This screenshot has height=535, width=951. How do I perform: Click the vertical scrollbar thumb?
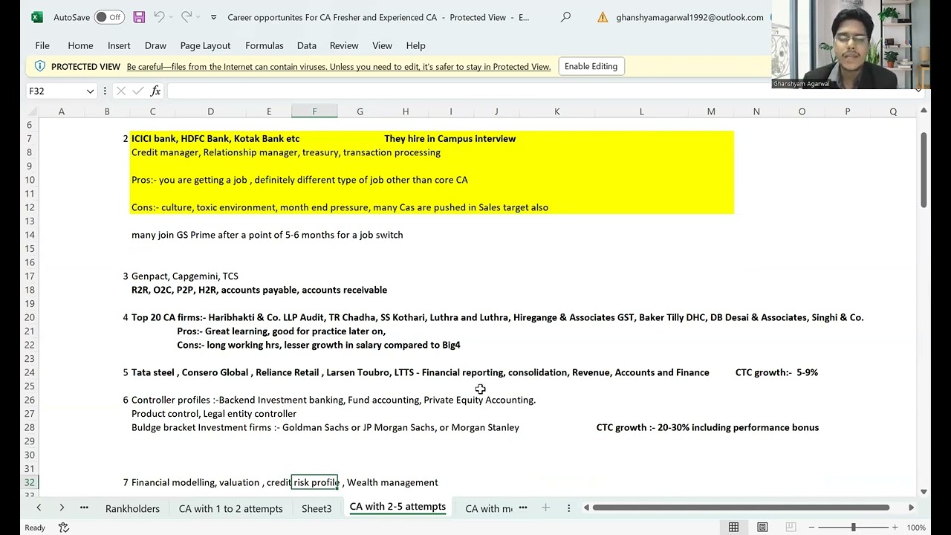pos(924,169)
